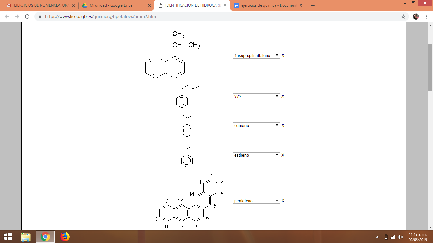Click the page vertical scrollbar thumb
The height and width of the screenshot is (243, 433).
coord(430,68)
